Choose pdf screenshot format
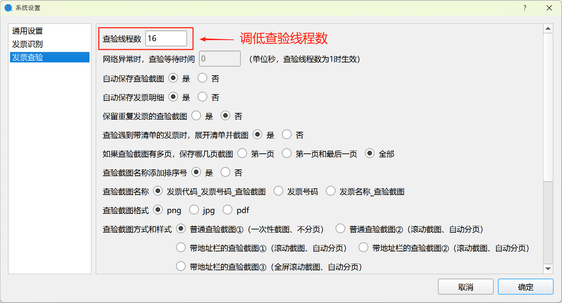562x303 pixels. coord(228,210)
